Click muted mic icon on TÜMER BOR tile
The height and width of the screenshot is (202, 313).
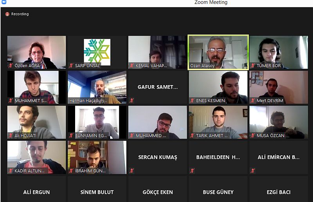(253, 66)
